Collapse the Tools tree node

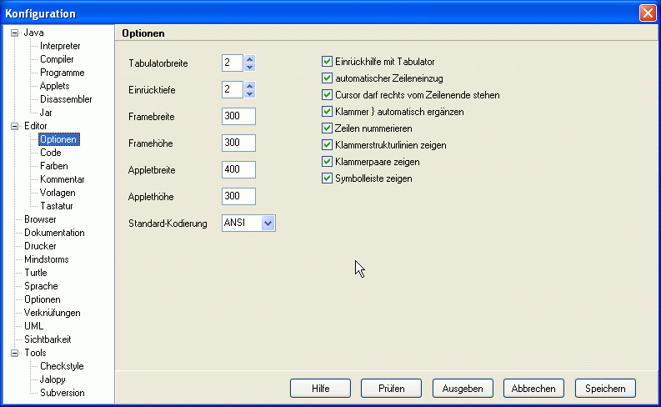pos(14,354)
